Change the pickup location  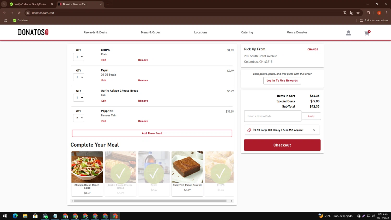[313, 49]
